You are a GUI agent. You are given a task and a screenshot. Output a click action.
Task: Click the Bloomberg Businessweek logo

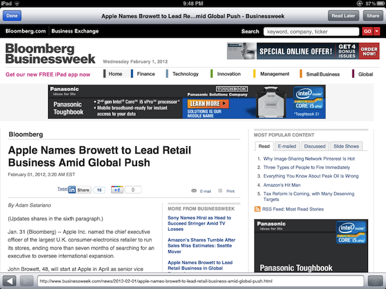click(50, 53)
